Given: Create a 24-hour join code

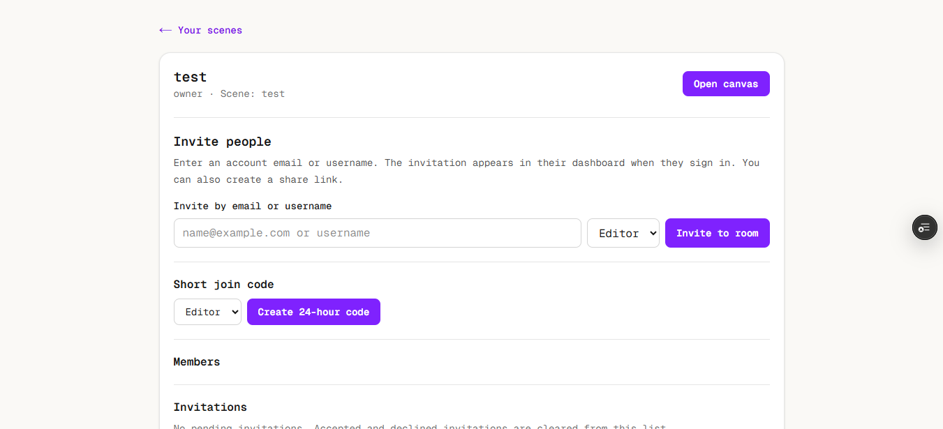Looking at the screenshot, I should pos(313,312).
